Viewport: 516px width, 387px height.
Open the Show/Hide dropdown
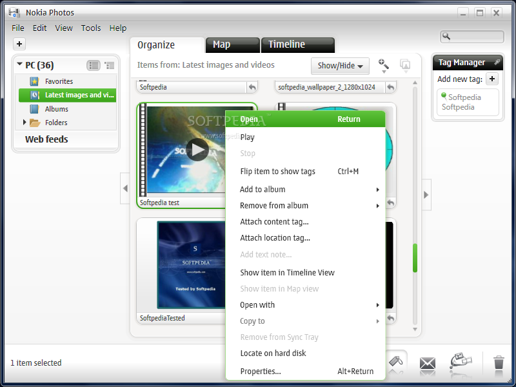340,66
